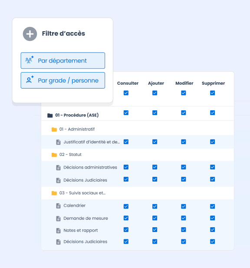Filter access by Par grade / personne
250x268 pixels.
click(x=63, y=80)
